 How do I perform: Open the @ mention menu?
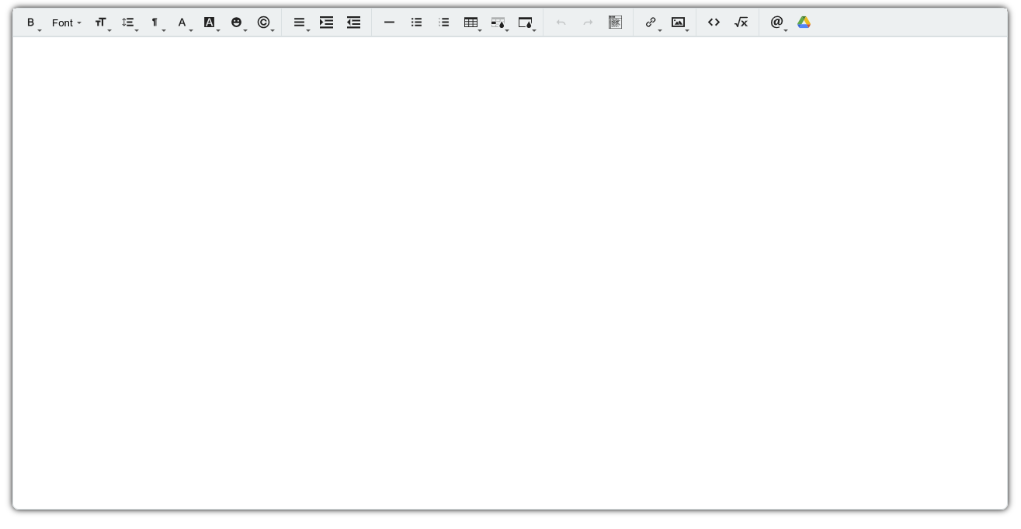pos(778,22)
